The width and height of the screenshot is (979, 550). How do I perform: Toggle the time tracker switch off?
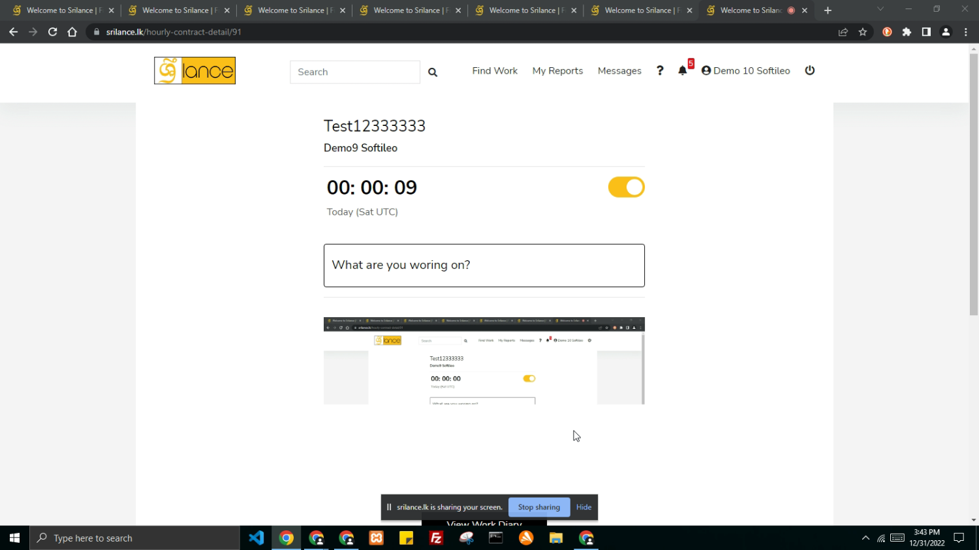tap(626, 187)
